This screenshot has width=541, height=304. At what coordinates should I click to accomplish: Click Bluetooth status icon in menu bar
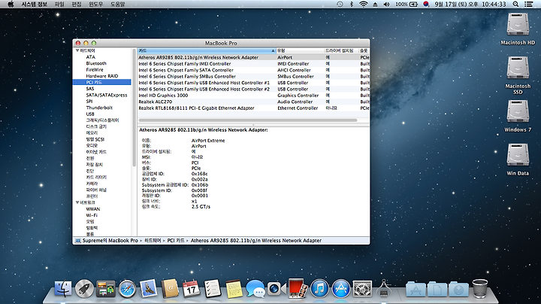(x=352, y=5)
